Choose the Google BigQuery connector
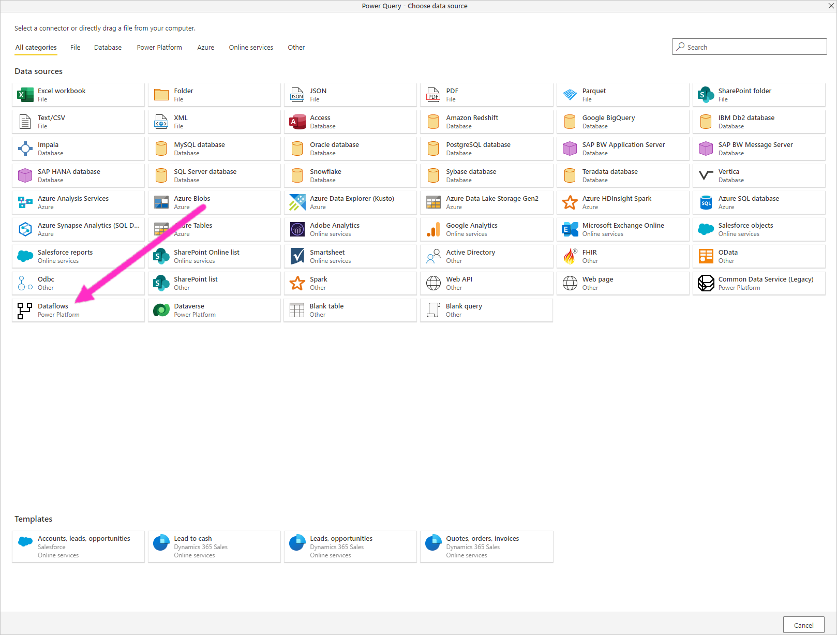This screenshot has height=635, width=837. click(x=623, y=122)
